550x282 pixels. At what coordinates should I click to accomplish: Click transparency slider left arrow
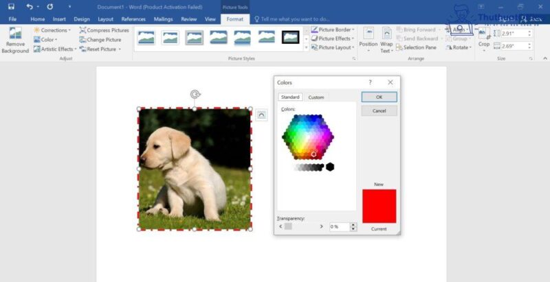[280, 226]
